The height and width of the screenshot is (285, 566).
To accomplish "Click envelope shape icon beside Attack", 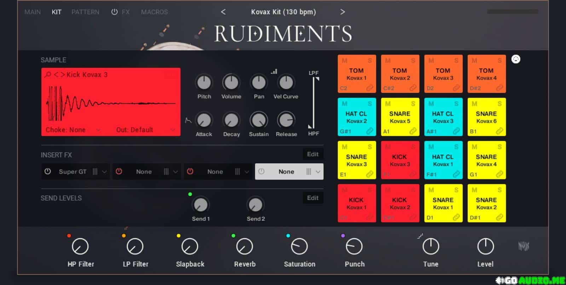I will coord(188,121).
